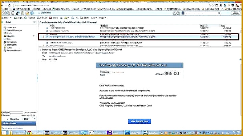Screen dimensions: 243x136
Task: Open the Unread mail folder
Action: point(10,27)
